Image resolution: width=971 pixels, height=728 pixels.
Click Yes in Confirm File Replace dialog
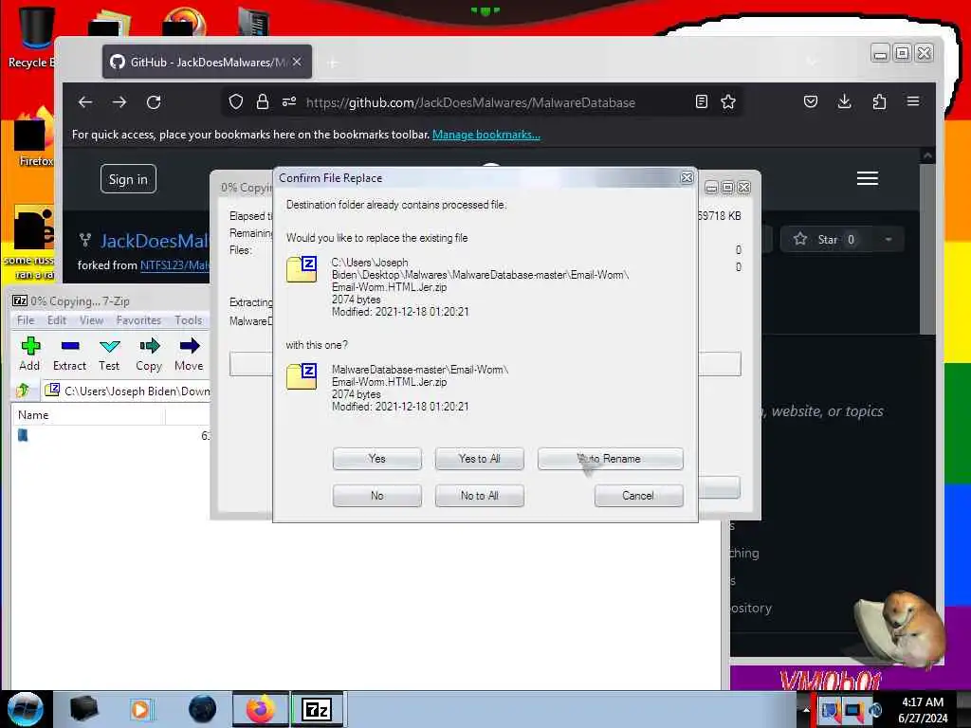tap(376, 459)
